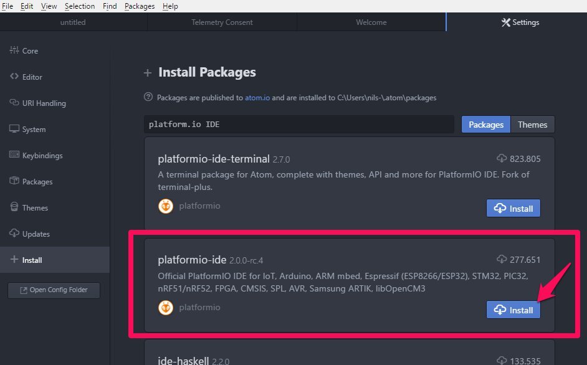
Task: Select the Packages search filter toggle
Action: pos(486,125)
